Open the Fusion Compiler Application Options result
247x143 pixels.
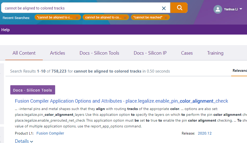pos(121,101)
